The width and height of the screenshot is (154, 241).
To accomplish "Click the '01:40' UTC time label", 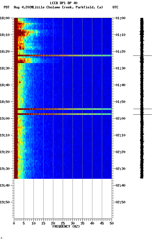I will tap(121, 85).
